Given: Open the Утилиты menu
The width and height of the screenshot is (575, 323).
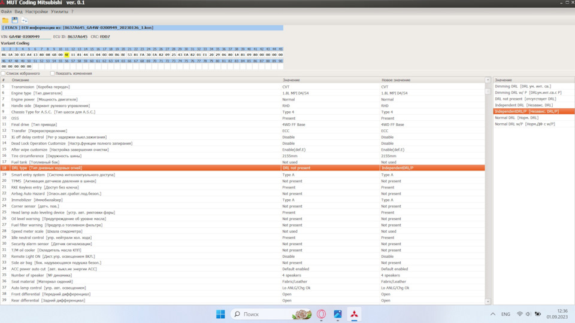Looking at the screenshot, I should (59, 12).
